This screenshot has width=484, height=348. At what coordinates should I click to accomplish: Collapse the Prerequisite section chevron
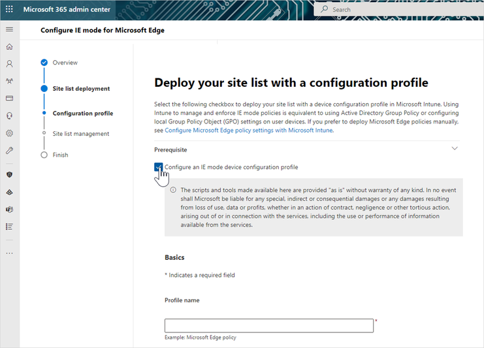(x=455, y=148)
